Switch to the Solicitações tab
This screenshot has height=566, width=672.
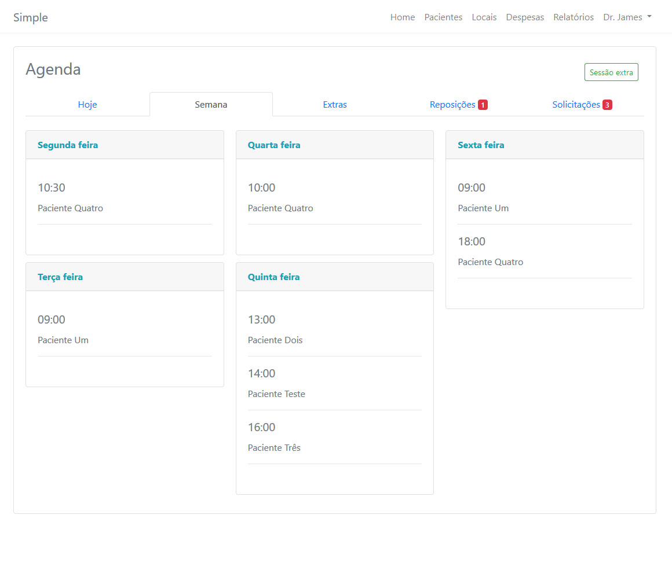coord(576,105)
